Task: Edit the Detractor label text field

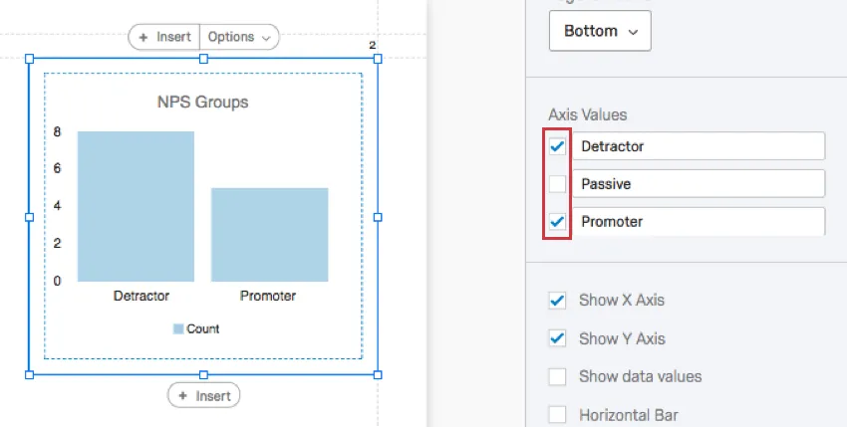Action: pos(698,146)
